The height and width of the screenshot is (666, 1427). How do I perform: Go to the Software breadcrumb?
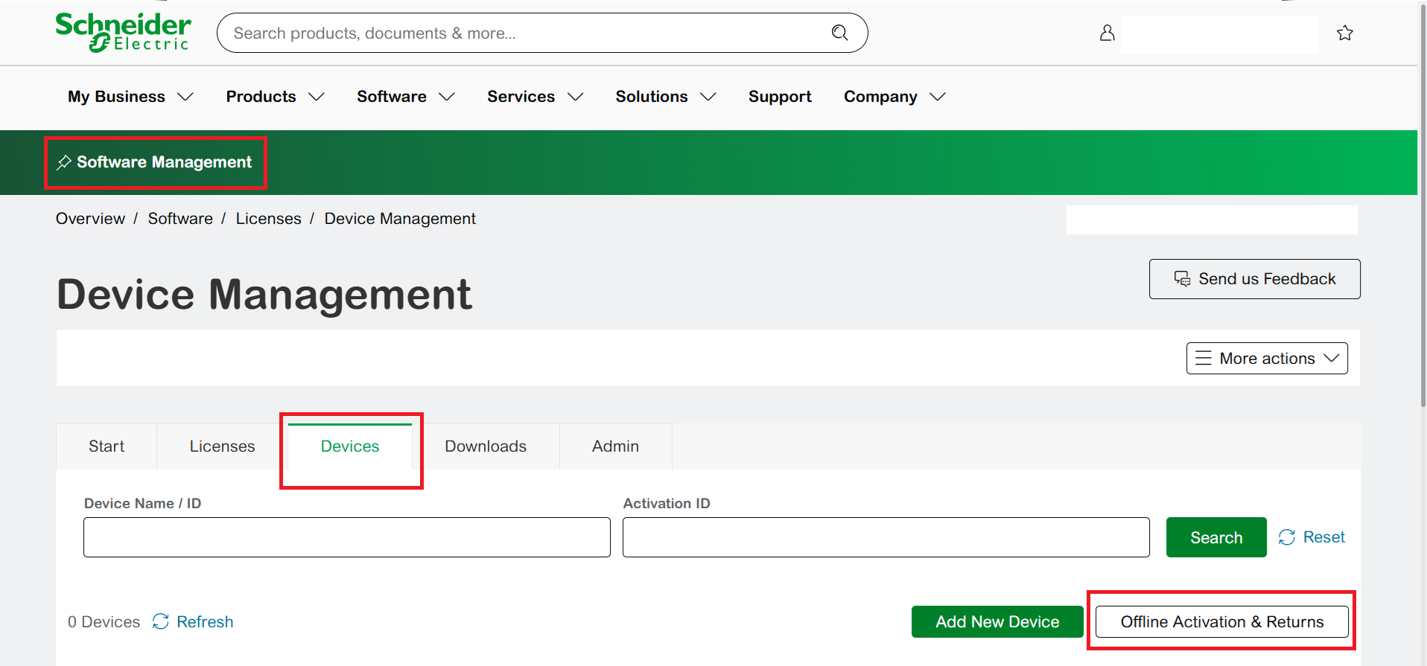[180, 219]
